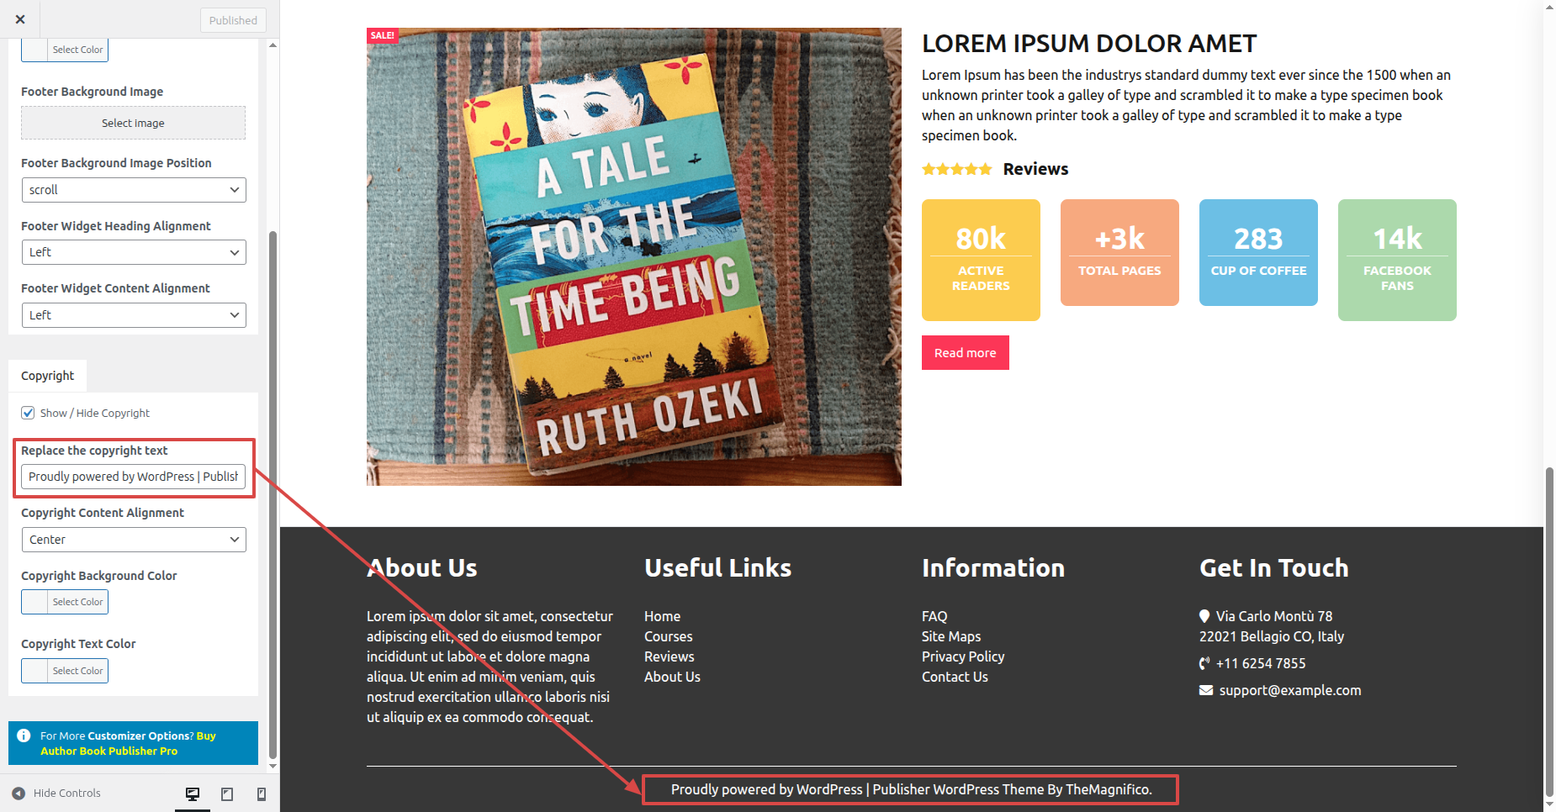Switch to tablet preview device icon

tap(227, 794)
